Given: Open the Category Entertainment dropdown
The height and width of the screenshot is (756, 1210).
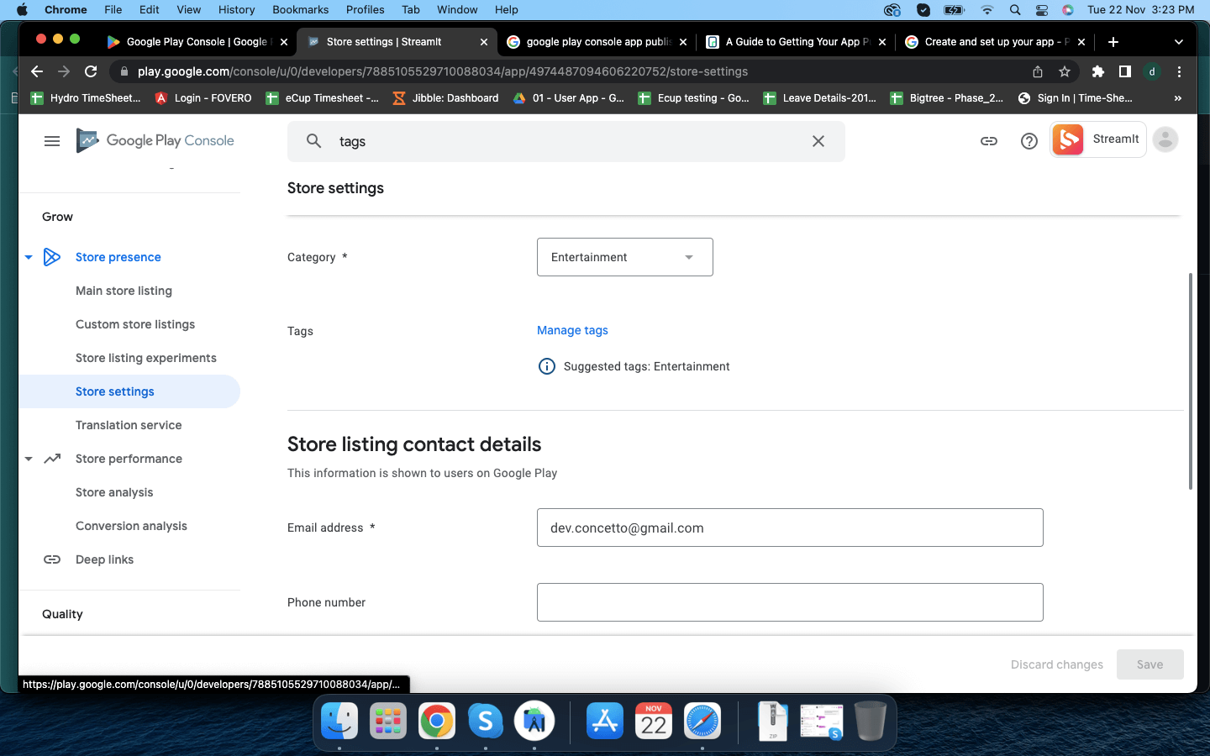Looking at the screenshot, I should tap(624, 257).
